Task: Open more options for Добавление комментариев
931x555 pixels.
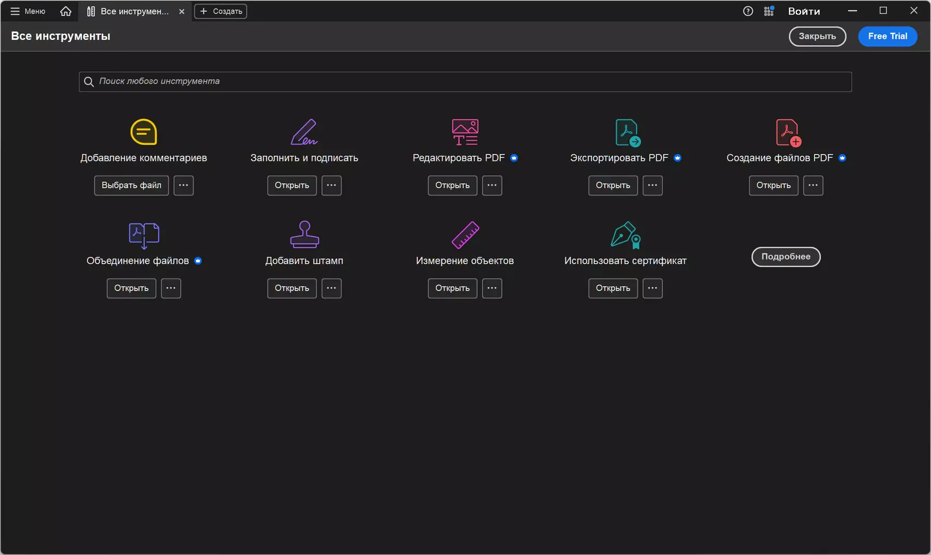Action: tap(184, 185)
